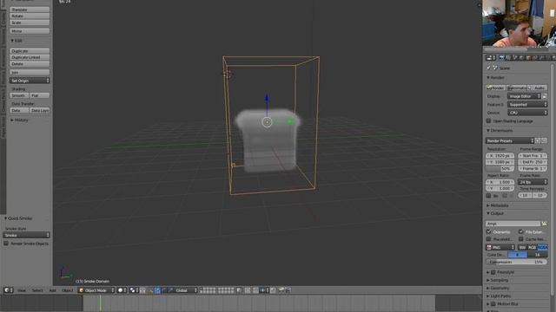Click the OpenGL render animation clapper icon

pyautogui.click(x=288, y=290)
